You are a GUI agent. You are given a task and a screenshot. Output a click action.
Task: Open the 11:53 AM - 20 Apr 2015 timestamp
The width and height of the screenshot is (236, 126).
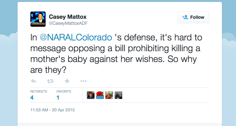[52, 110]
